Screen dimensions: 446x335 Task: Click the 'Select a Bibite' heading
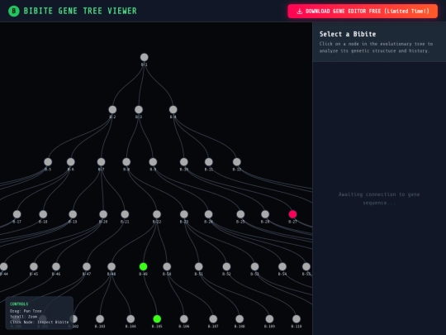click(x=348, y=34)
